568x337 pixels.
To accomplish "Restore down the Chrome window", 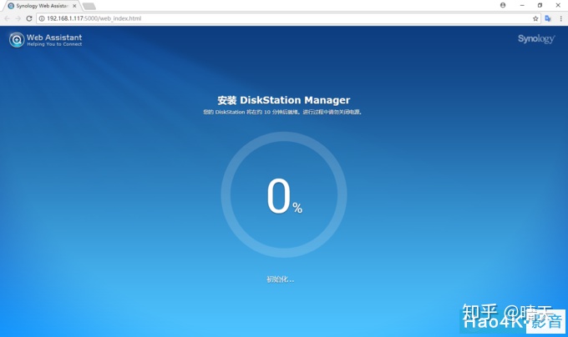I will (x=540, y=5).
